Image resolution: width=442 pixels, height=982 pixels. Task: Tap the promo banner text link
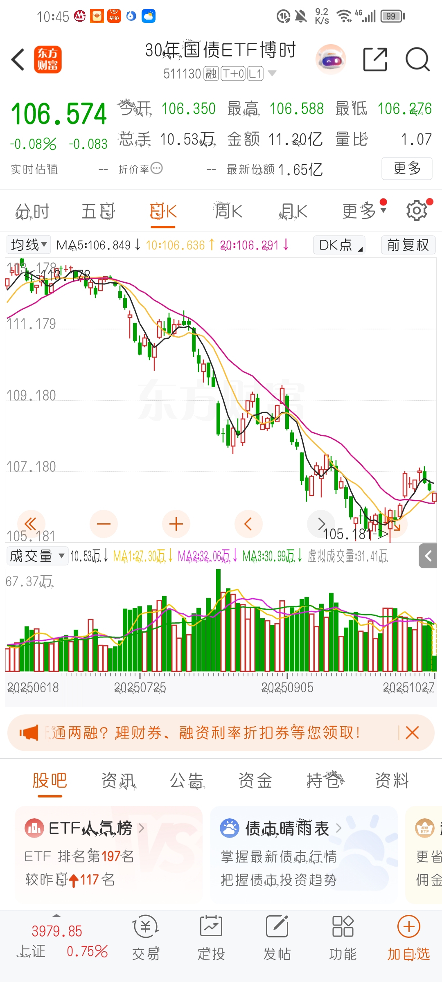pyautogui.click(x=203, y=732)
